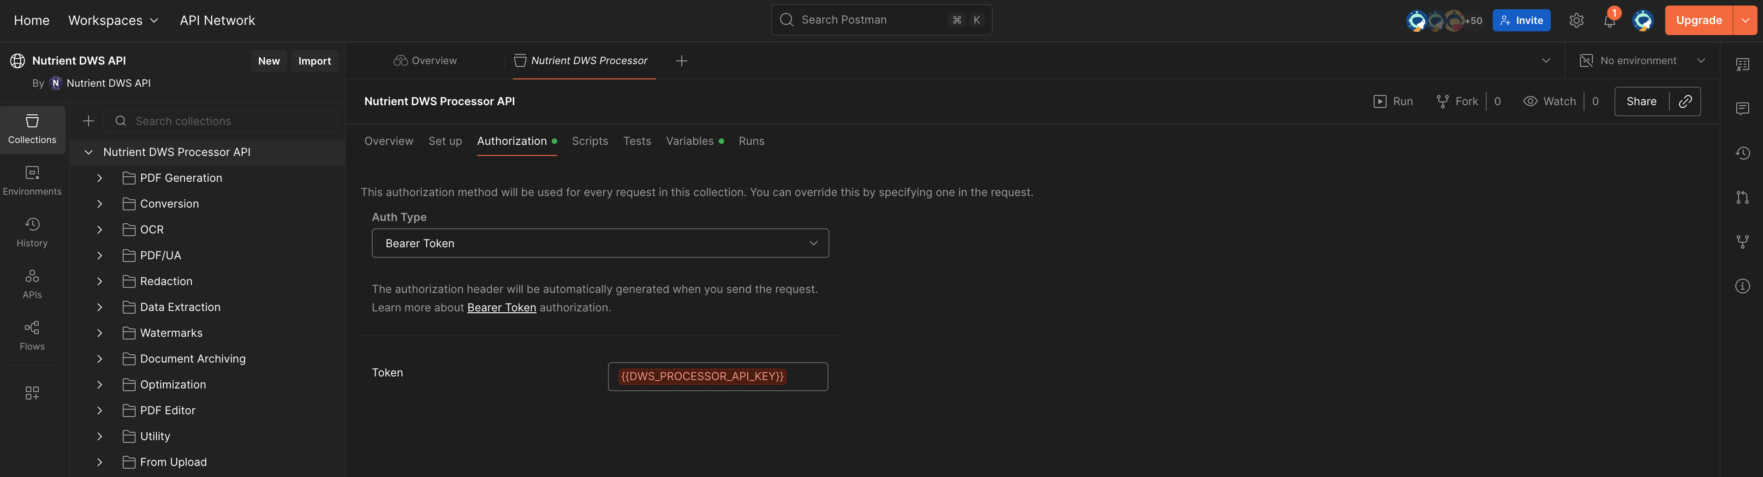Click the Bearer Token documentation link
The height and width of the screenshot is (477, 1763).
point(502,307)
